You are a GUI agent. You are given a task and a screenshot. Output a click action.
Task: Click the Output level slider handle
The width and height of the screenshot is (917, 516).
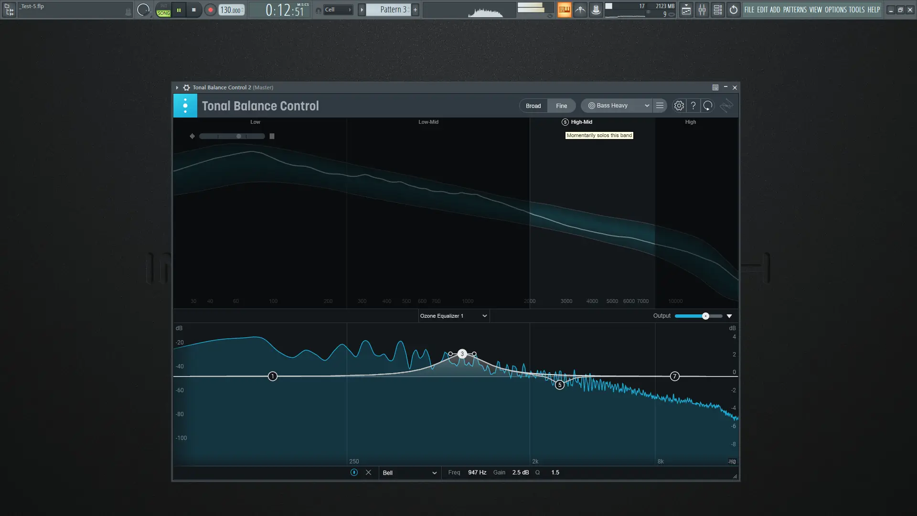[705, 316]
